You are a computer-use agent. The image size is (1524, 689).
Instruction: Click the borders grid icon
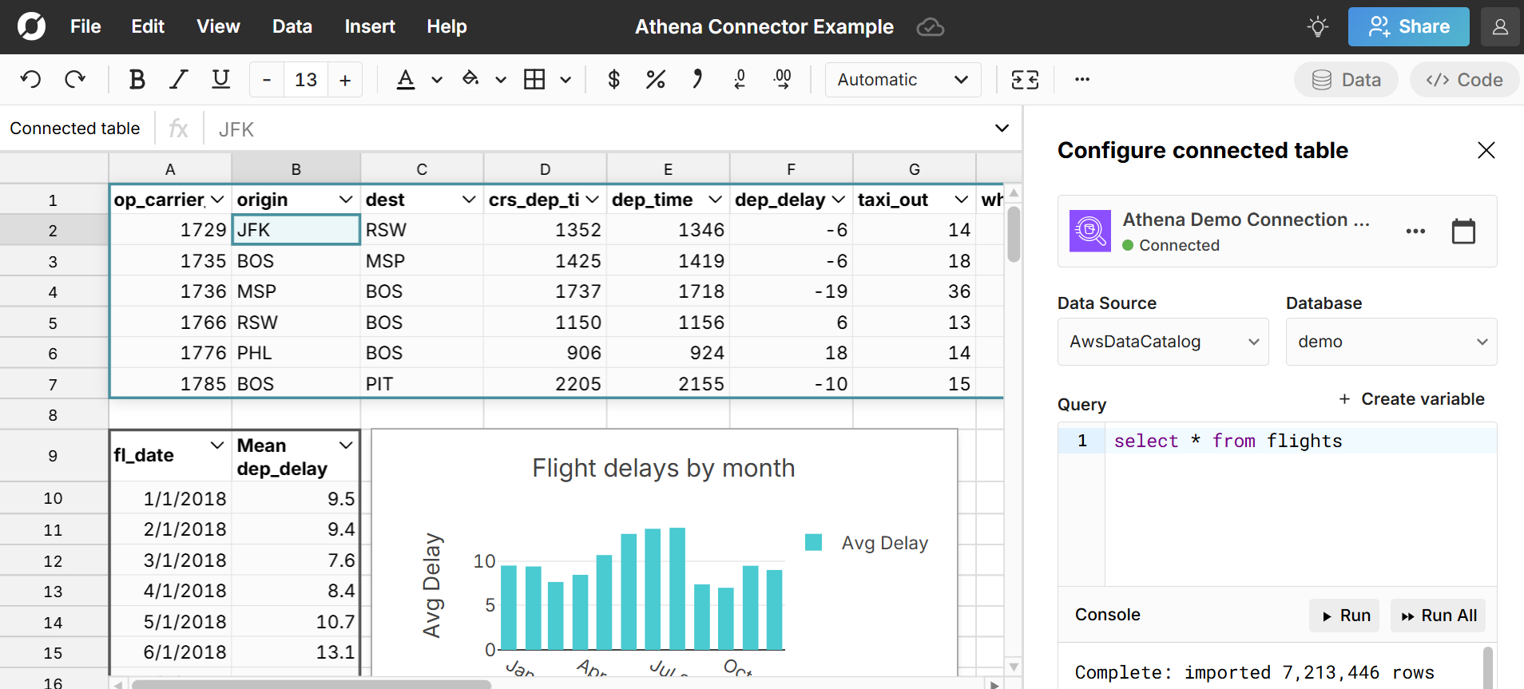pyautogui.click(x=534, y=80)
